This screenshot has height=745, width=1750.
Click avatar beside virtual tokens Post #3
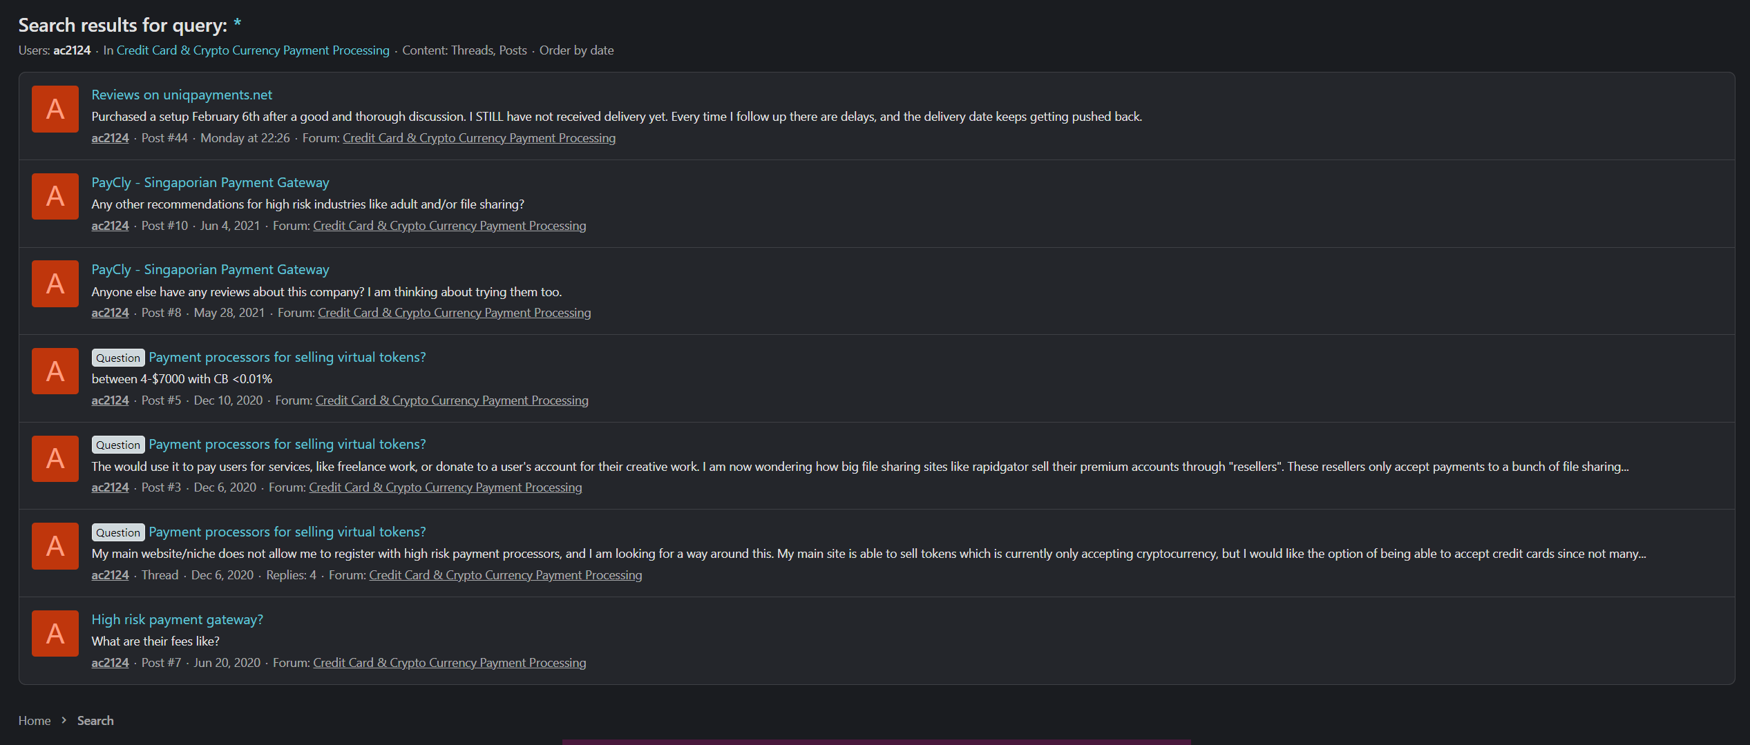(x=55, y=458)
